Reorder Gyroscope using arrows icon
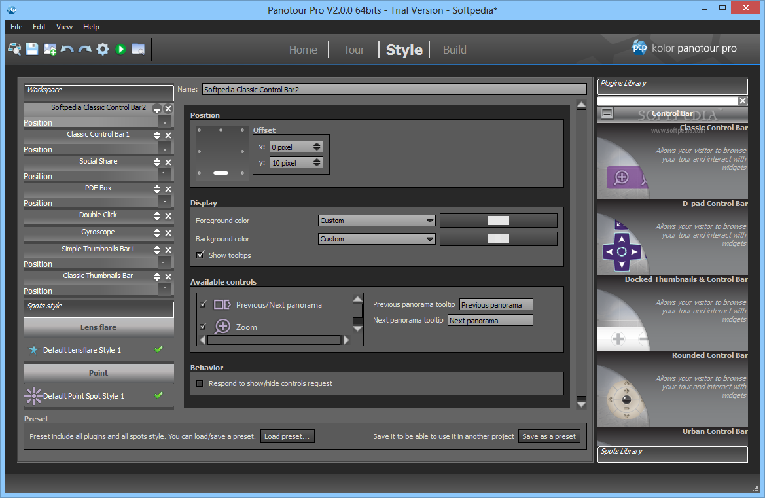This screenshot has width=765, height=498. (x=156, y=233)
